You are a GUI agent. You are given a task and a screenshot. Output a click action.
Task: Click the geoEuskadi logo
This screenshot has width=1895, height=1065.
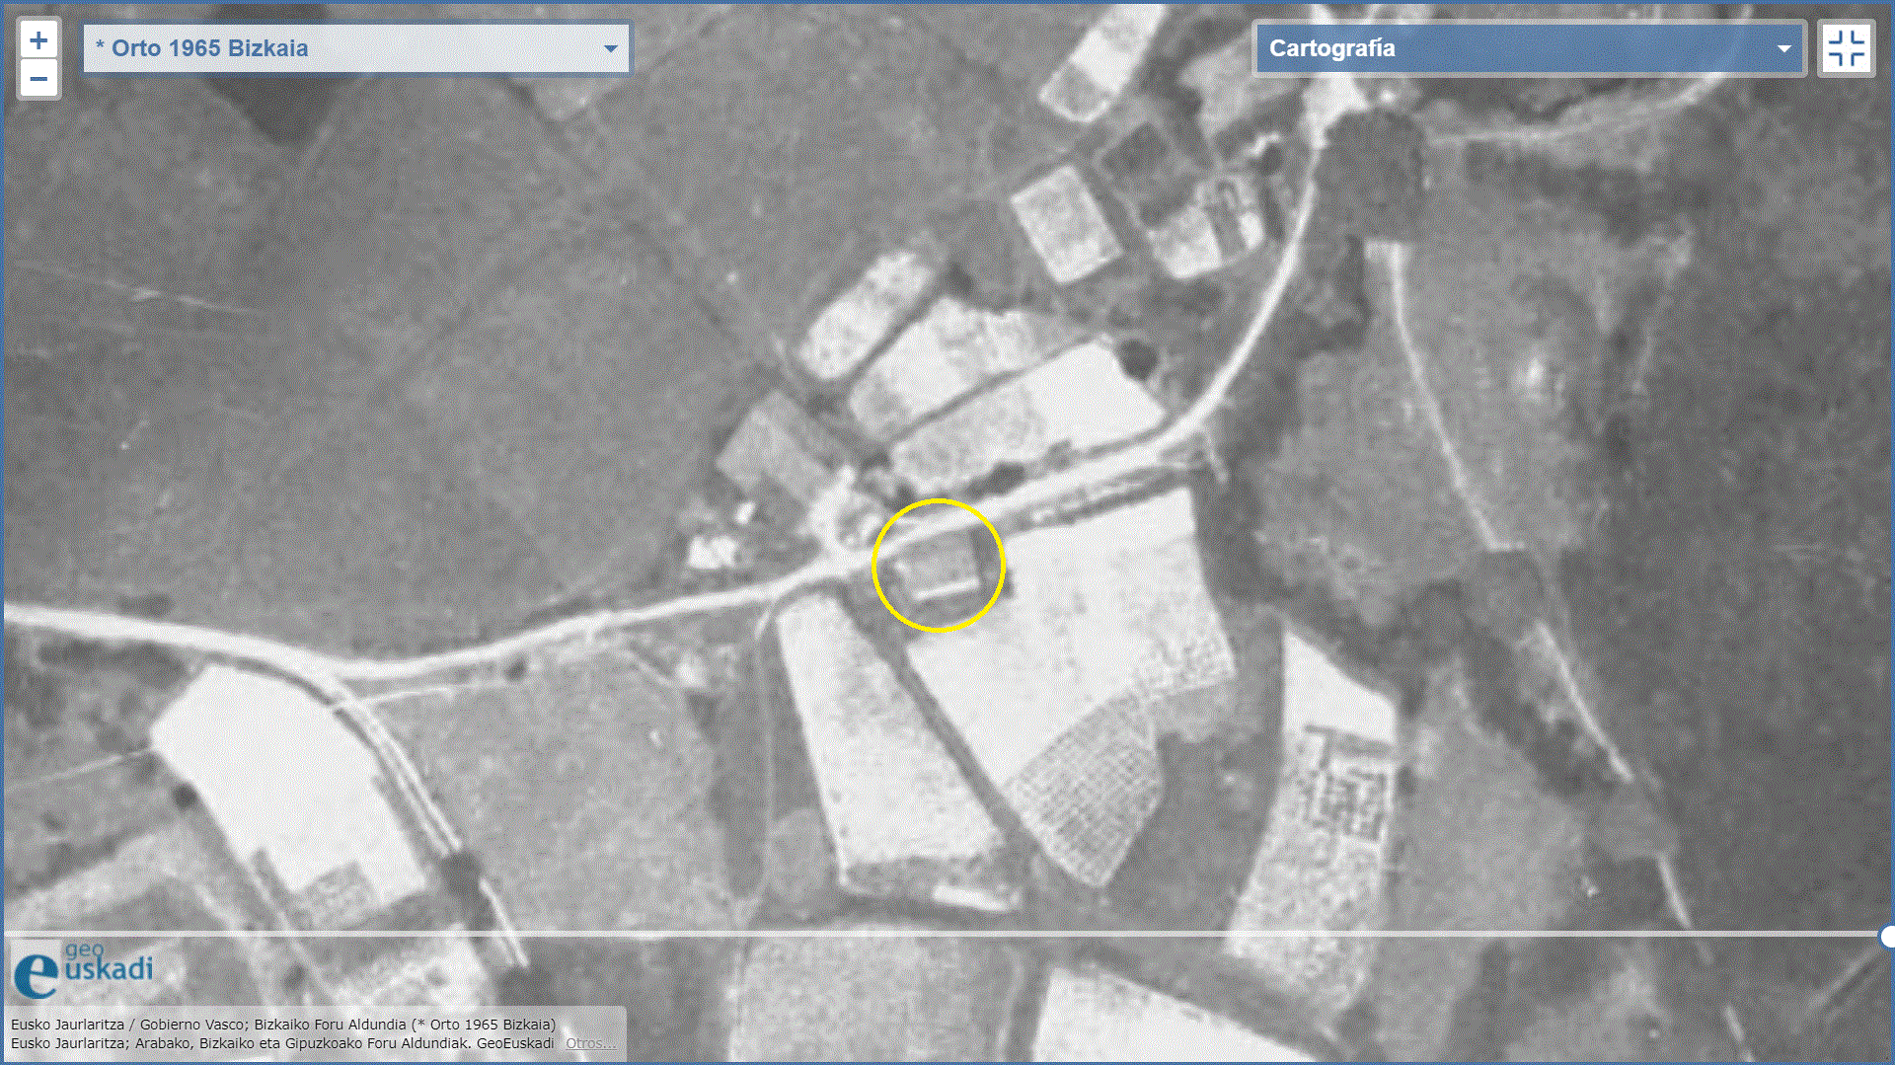coord(83,969)
